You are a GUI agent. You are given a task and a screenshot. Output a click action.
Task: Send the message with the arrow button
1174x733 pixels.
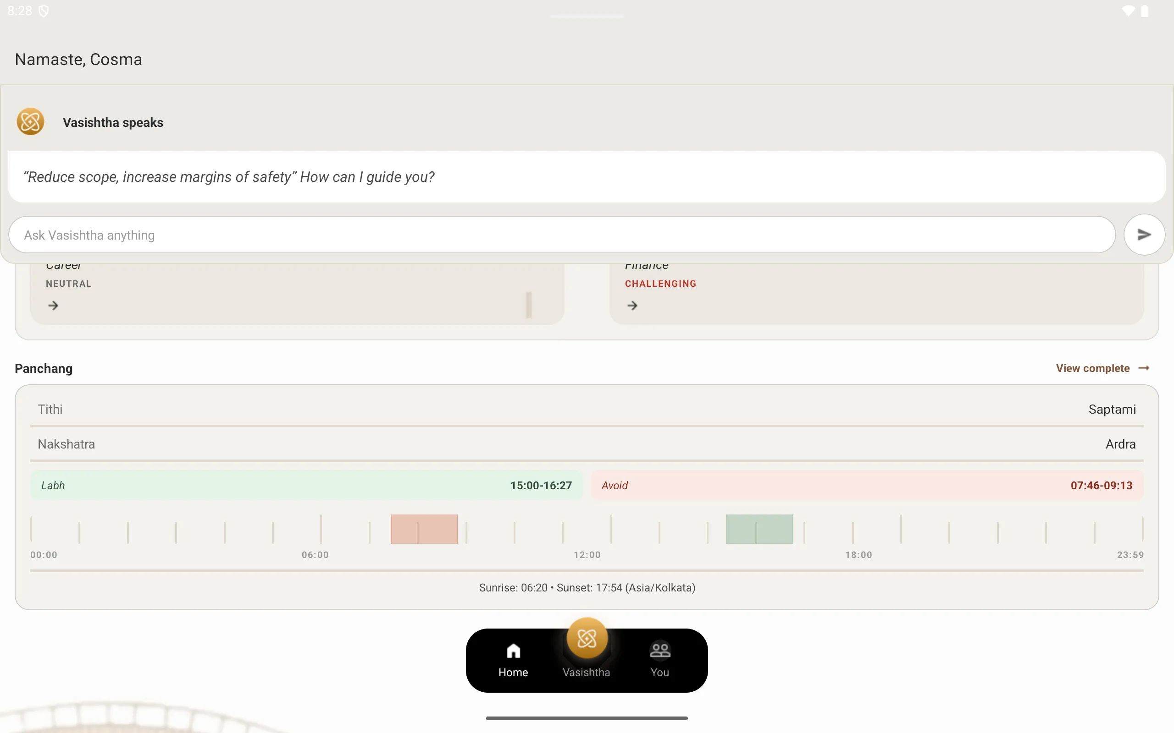click(1144, 235)
